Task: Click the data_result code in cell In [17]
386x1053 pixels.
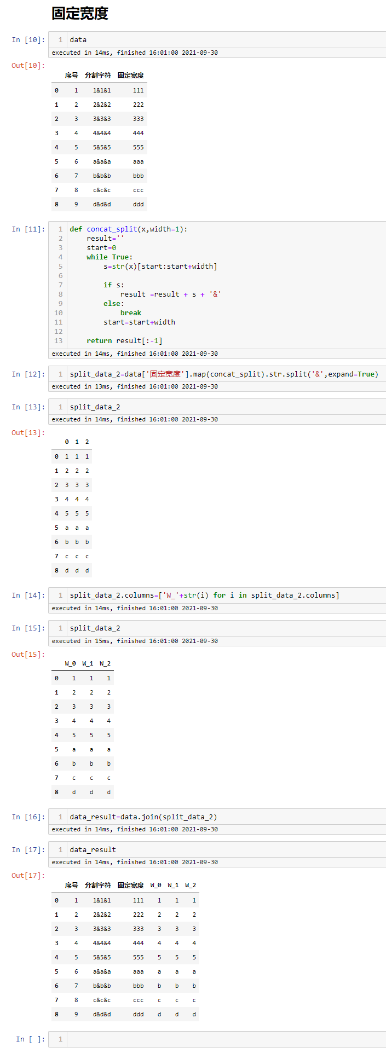Action: point(93,850)
